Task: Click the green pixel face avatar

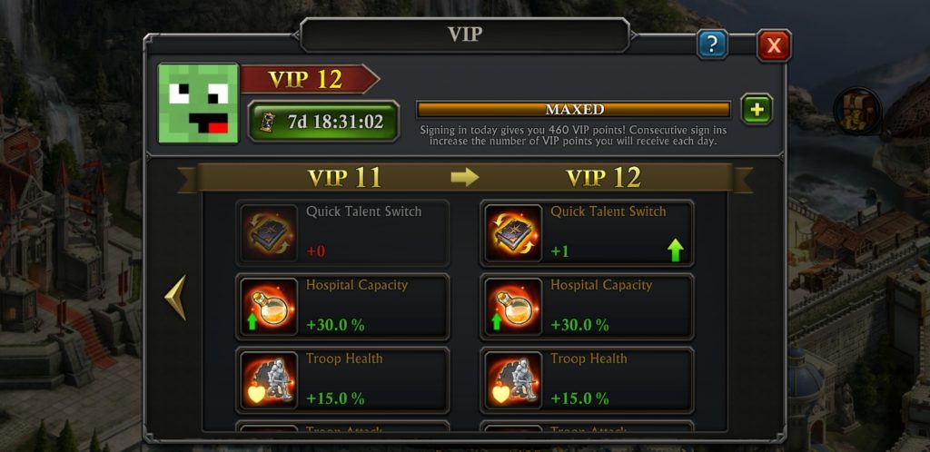Action: click(198, 103)
